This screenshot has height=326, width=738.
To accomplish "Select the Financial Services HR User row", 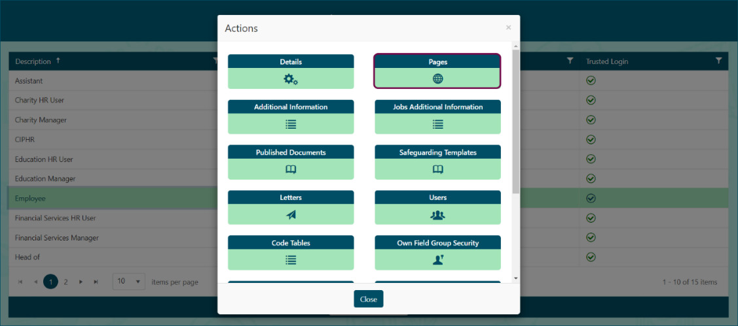I will (369, 218).
